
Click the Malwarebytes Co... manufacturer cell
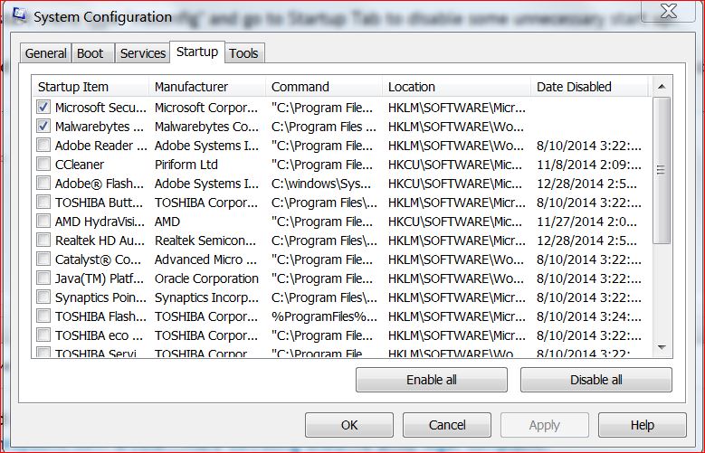[x=206, y=127]
